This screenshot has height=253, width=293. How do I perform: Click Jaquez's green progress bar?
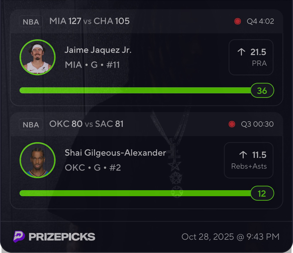coord(135,90)
